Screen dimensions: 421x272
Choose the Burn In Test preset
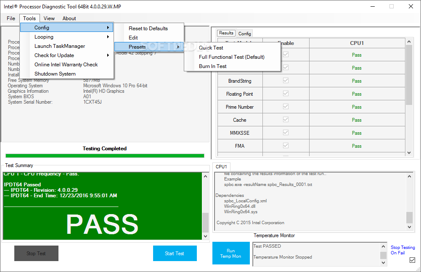pos(232,66)
